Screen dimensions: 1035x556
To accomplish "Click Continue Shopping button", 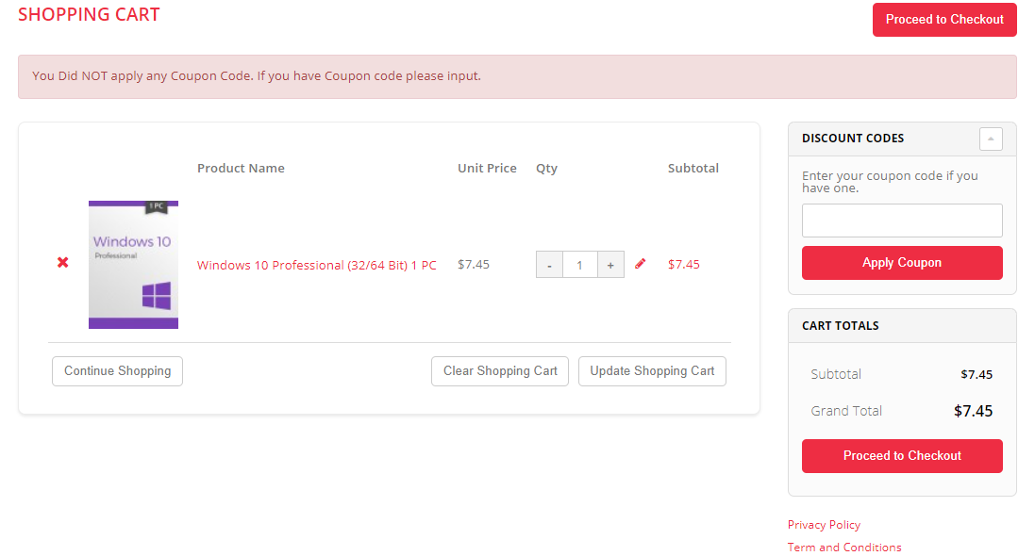I will (x=117, y=371).
